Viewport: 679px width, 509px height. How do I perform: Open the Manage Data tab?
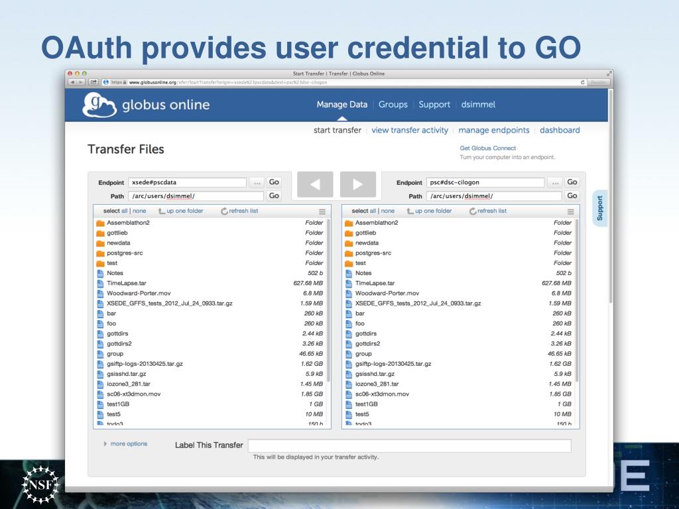tap(341, 105)
